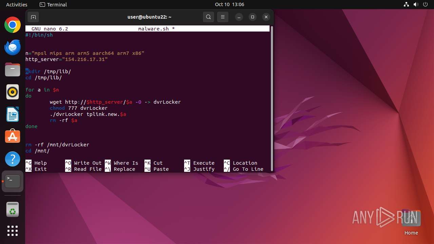The width and height of the screenshot is (434, 244).
Task: Open the Trash from the dock
Action: point(13,210)
